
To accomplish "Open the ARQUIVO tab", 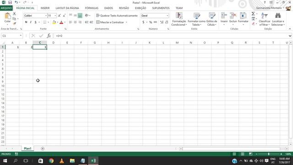I will click(x=6, y=8).
